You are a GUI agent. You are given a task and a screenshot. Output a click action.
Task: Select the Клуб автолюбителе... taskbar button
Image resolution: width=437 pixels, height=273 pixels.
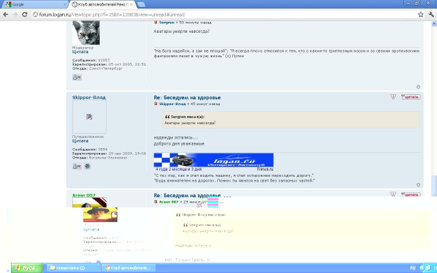click(x=128, y=268)
